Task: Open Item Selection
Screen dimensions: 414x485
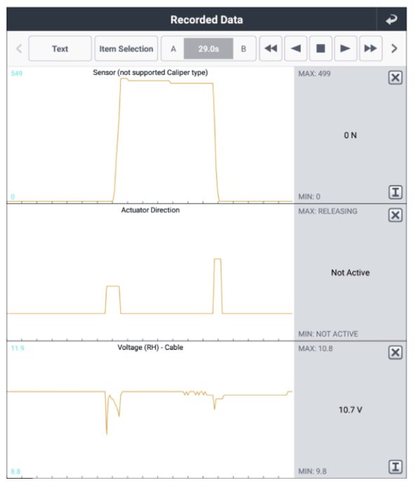Action: (x=126, y=48)
